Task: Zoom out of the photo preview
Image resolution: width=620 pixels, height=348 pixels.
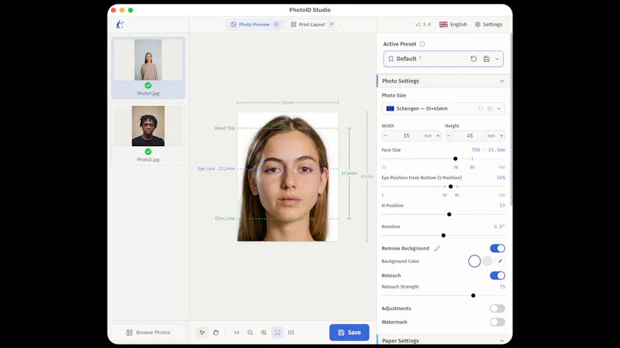Action: (250, 333)
